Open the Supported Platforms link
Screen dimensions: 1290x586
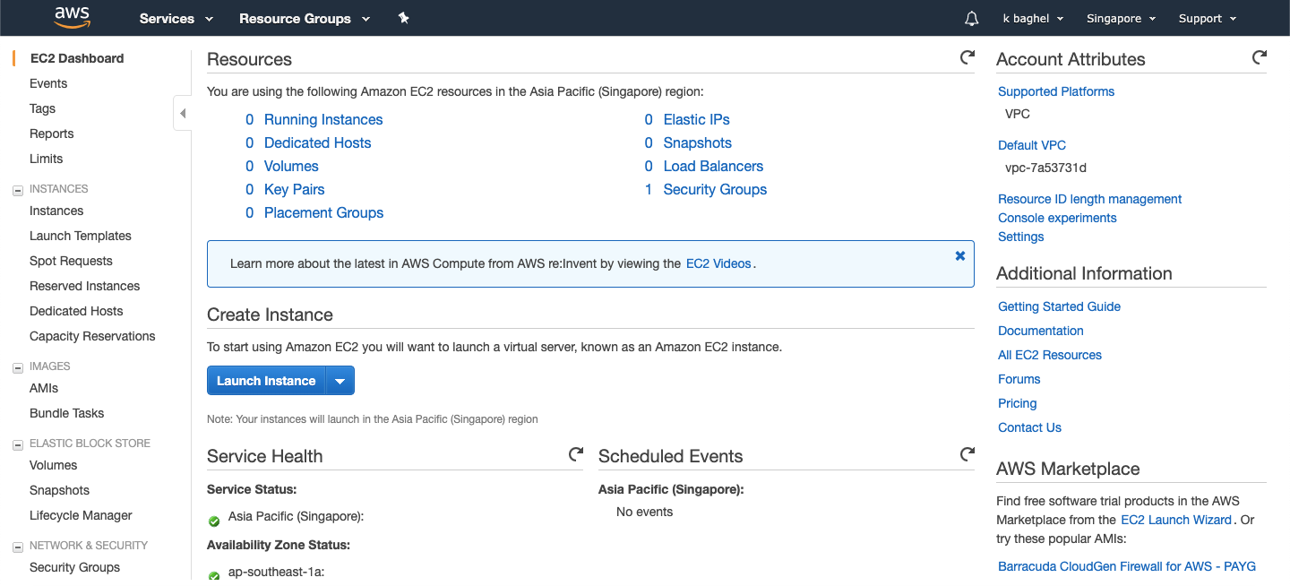click(1056, 91)
